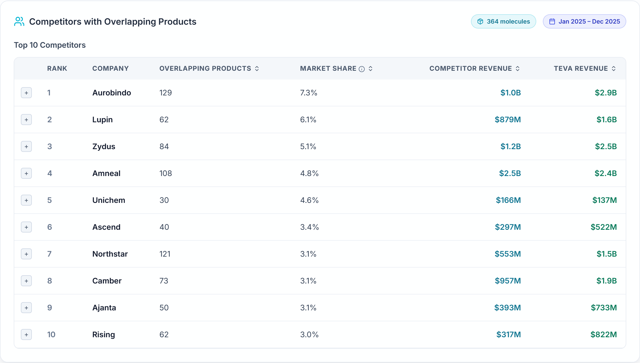Click the Overlapping Products column header
This screenshot has height=363, width=640.
(x=205, y=69)
